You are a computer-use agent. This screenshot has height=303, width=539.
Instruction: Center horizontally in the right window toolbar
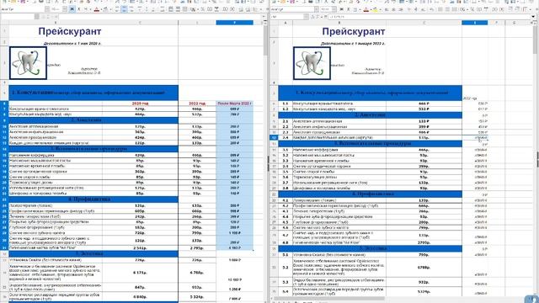[393, 9]
